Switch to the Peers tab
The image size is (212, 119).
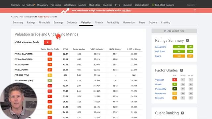click(x=142, y=22)
